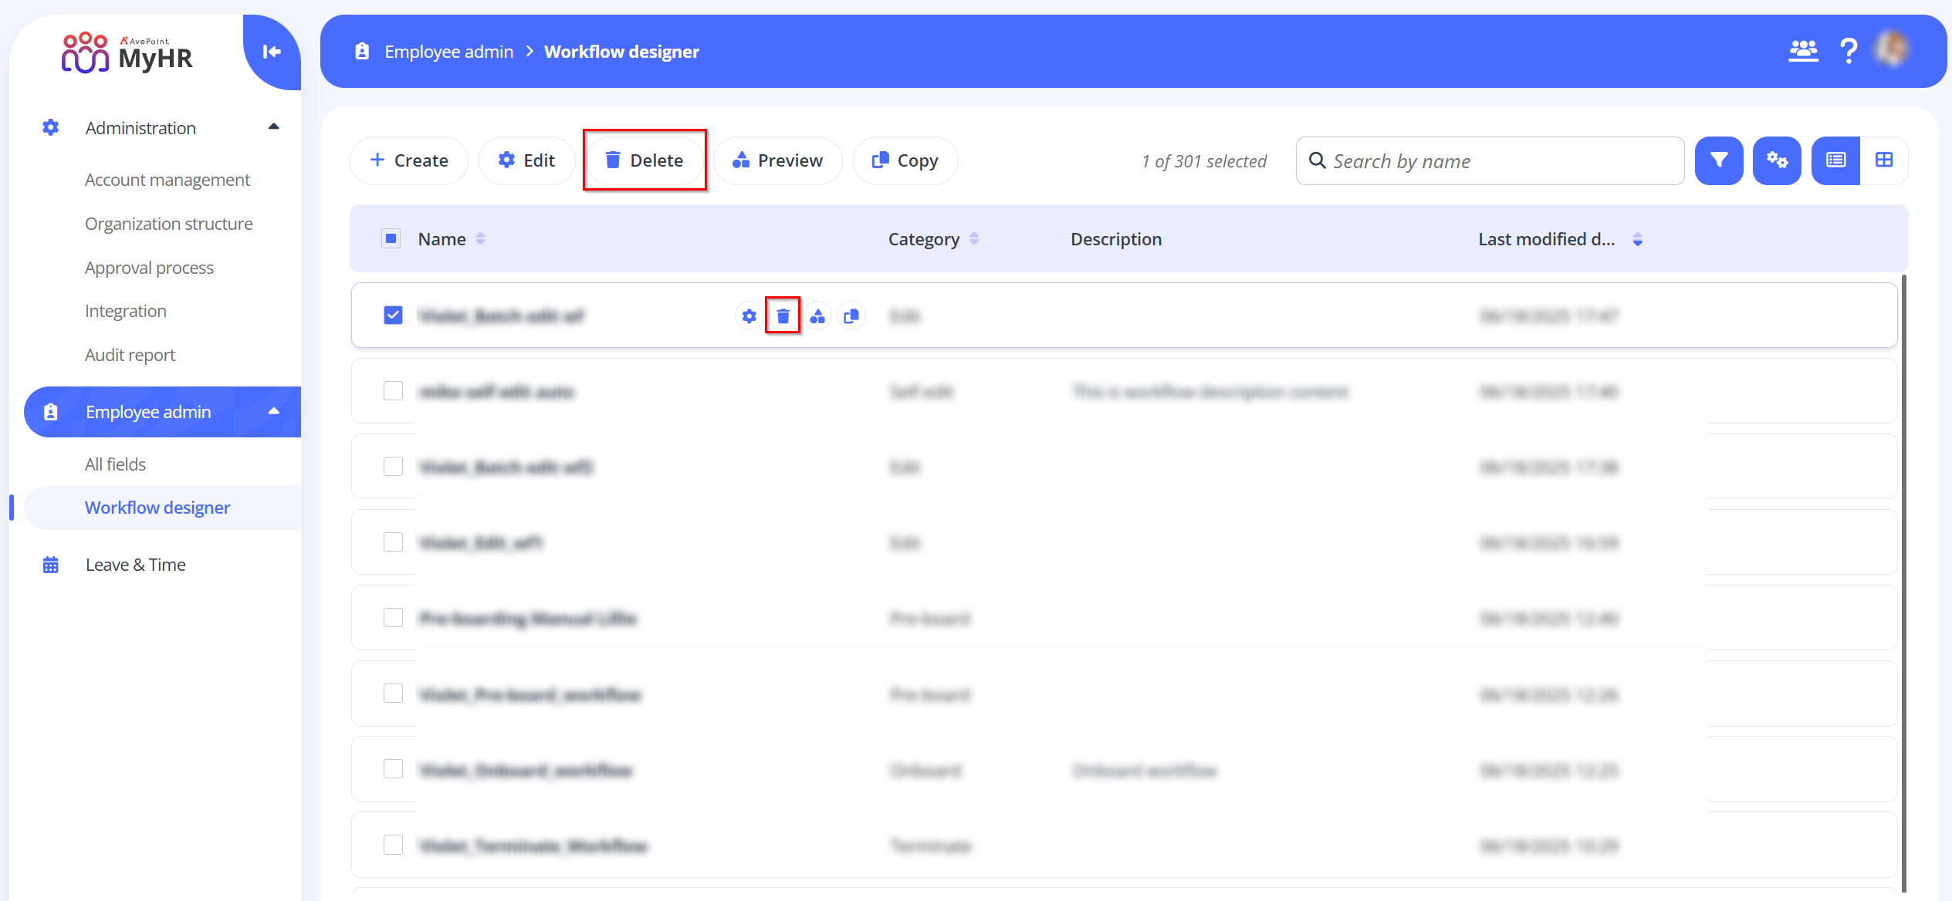This screenshot has width=1952, height=901.
Task: Click the Administration gear icon in sidebar
Action: click(50, 127)
